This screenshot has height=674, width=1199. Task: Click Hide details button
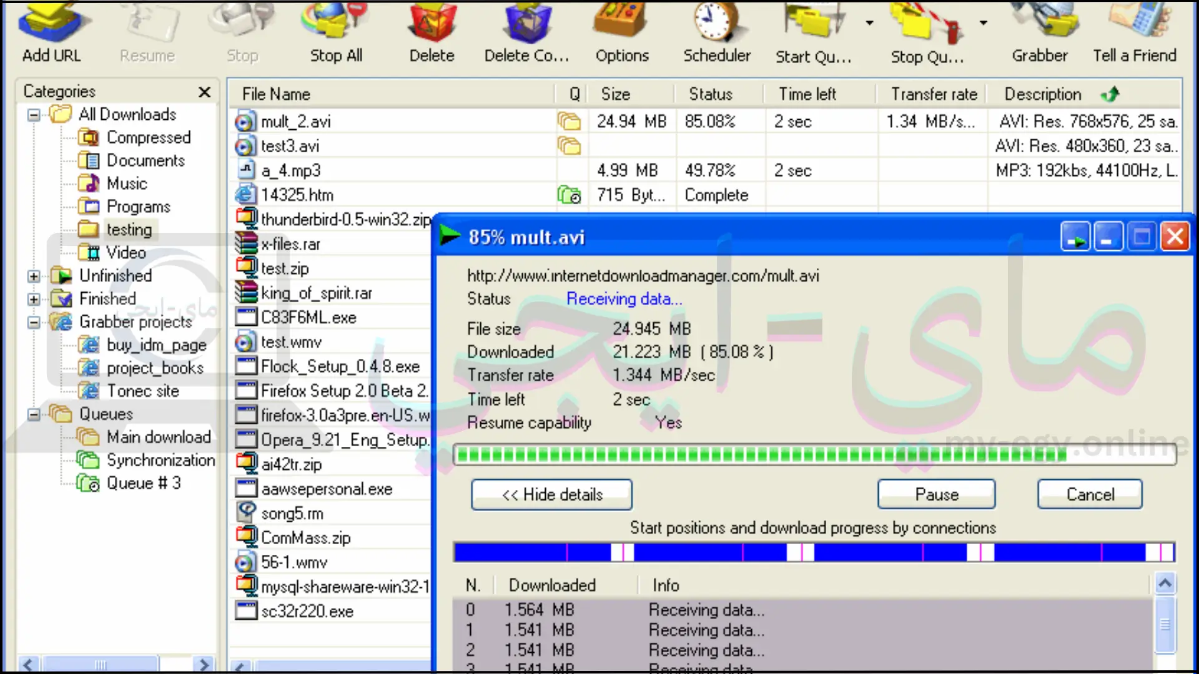pyautogui.click(x=552, y=495)
